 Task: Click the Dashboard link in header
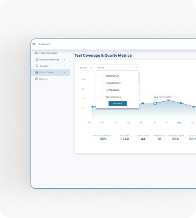click(x=44, y=44)
